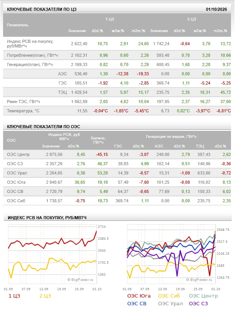Click the gray 'ОЭС Урал' legend entry
Screen dimensions: 236x313
(x=170, y=304)
